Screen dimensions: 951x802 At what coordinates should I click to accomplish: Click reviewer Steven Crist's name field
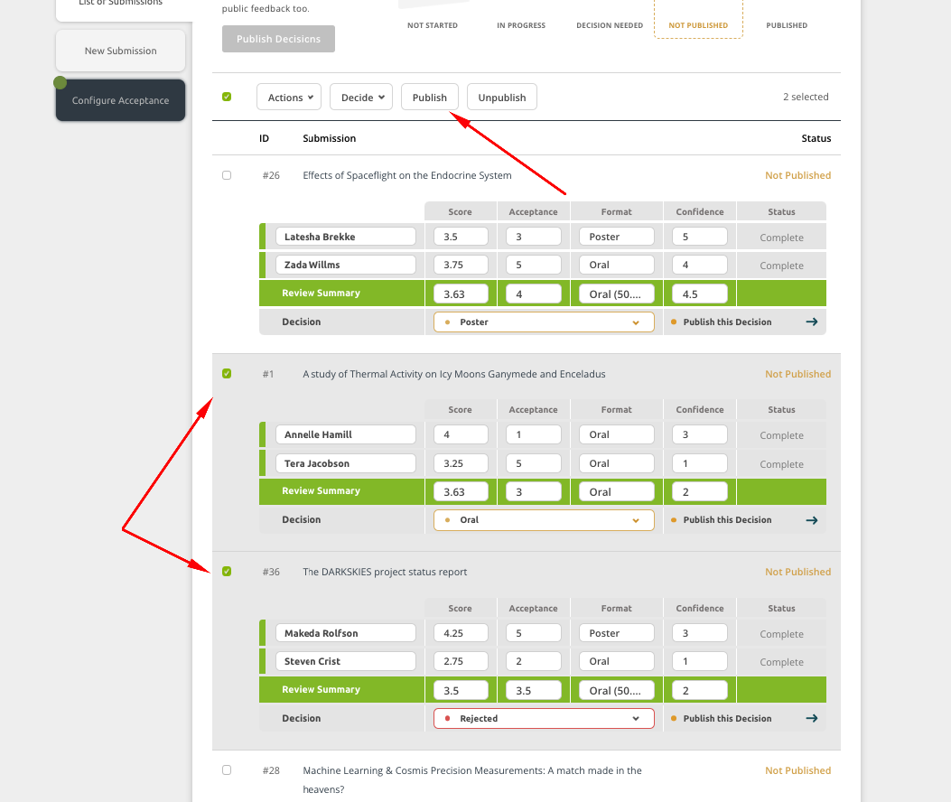(x=346, y=661)
